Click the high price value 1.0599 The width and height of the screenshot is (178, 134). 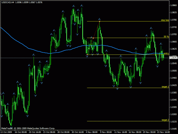coord(25,2)
